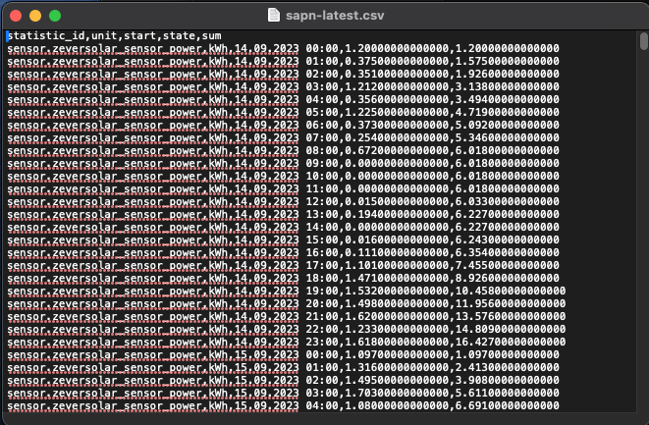The image size is (649, 425).
Task: Click the row for 14.09.2023 09:00
Action: pyautogui.click(x=283, y=163)
